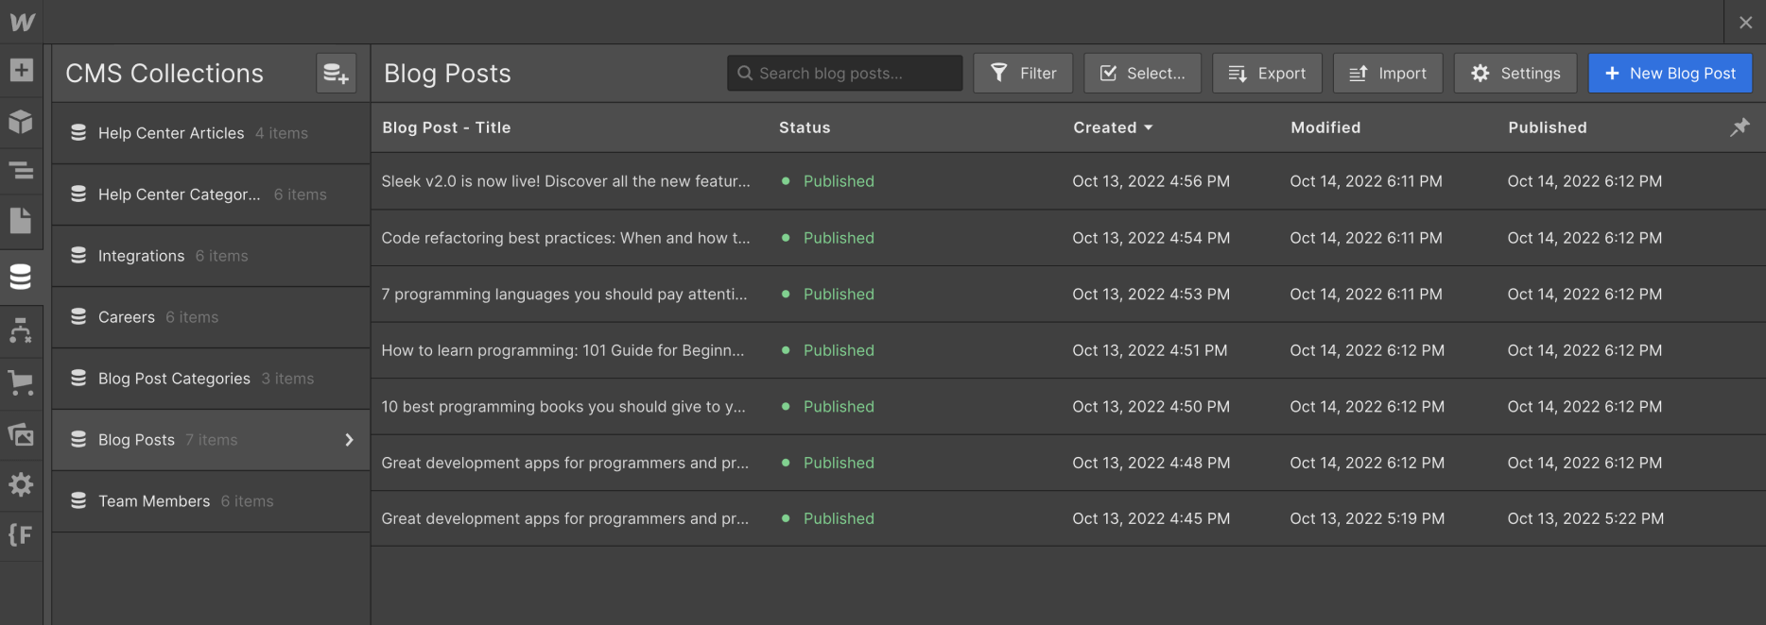This screenshot has width=1766, height=625.
Task: Open the Assets panel
Action: (x=21, y=434)
